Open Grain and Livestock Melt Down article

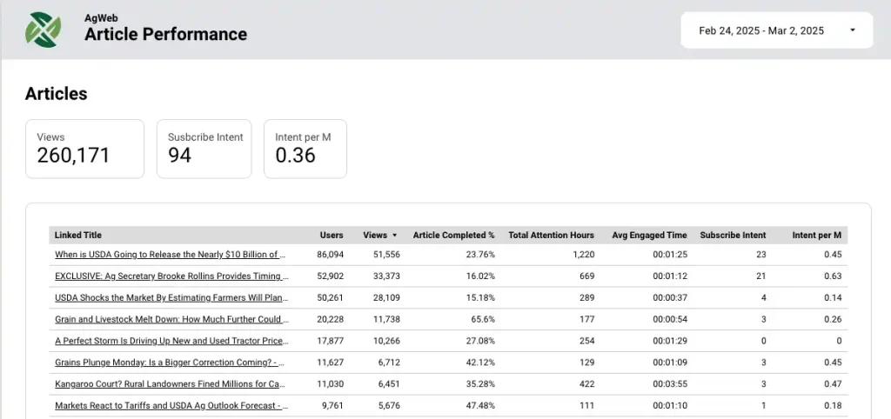point(170,320)
